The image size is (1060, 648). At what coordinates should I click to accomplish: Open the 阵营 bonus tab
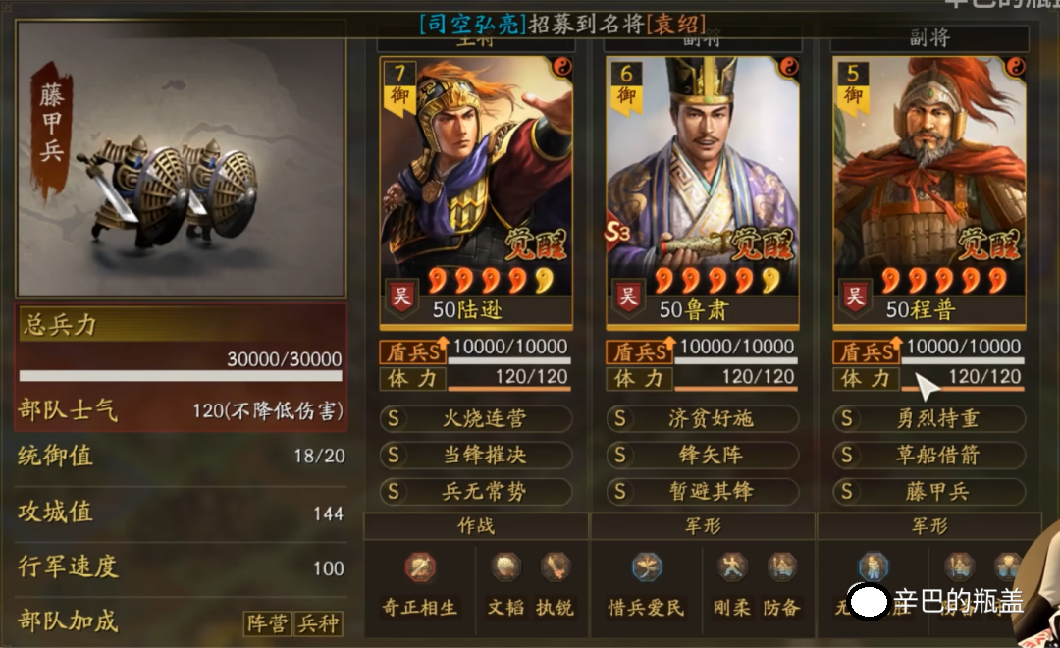[x=268, y=623]
